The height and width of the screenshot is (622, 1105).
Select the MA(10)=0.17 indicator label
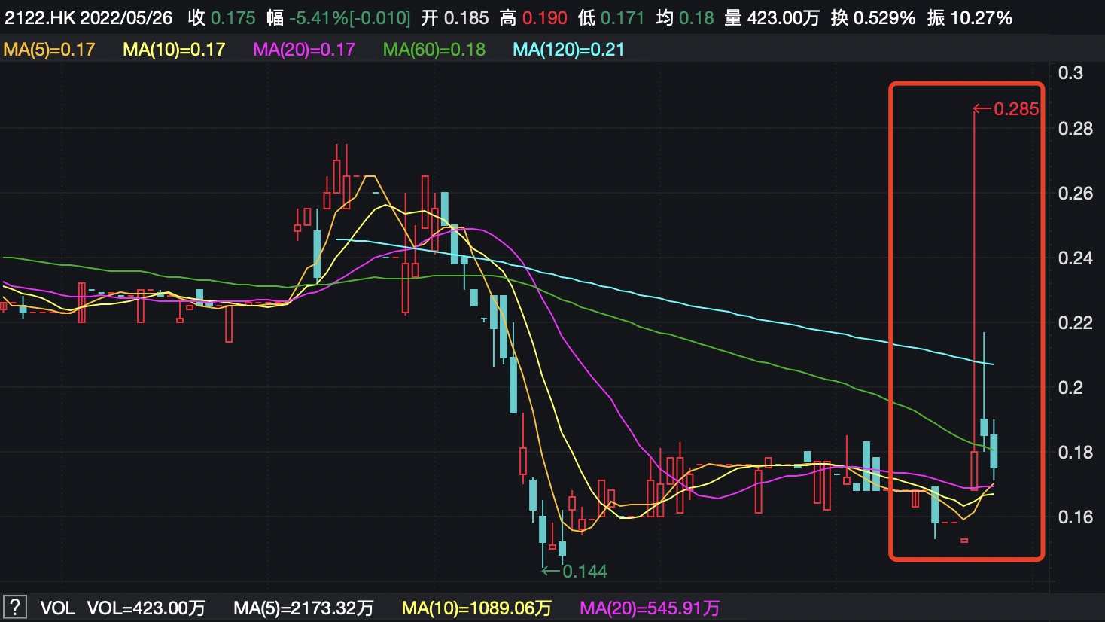point(174,50)
